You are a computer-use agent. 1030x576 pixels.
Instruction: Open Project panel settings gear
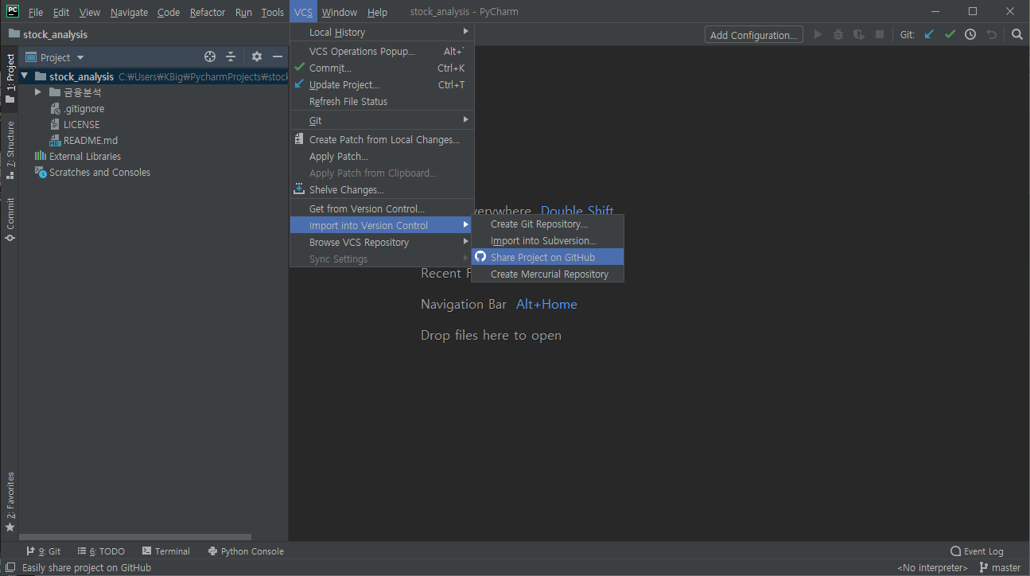(257, 56)
